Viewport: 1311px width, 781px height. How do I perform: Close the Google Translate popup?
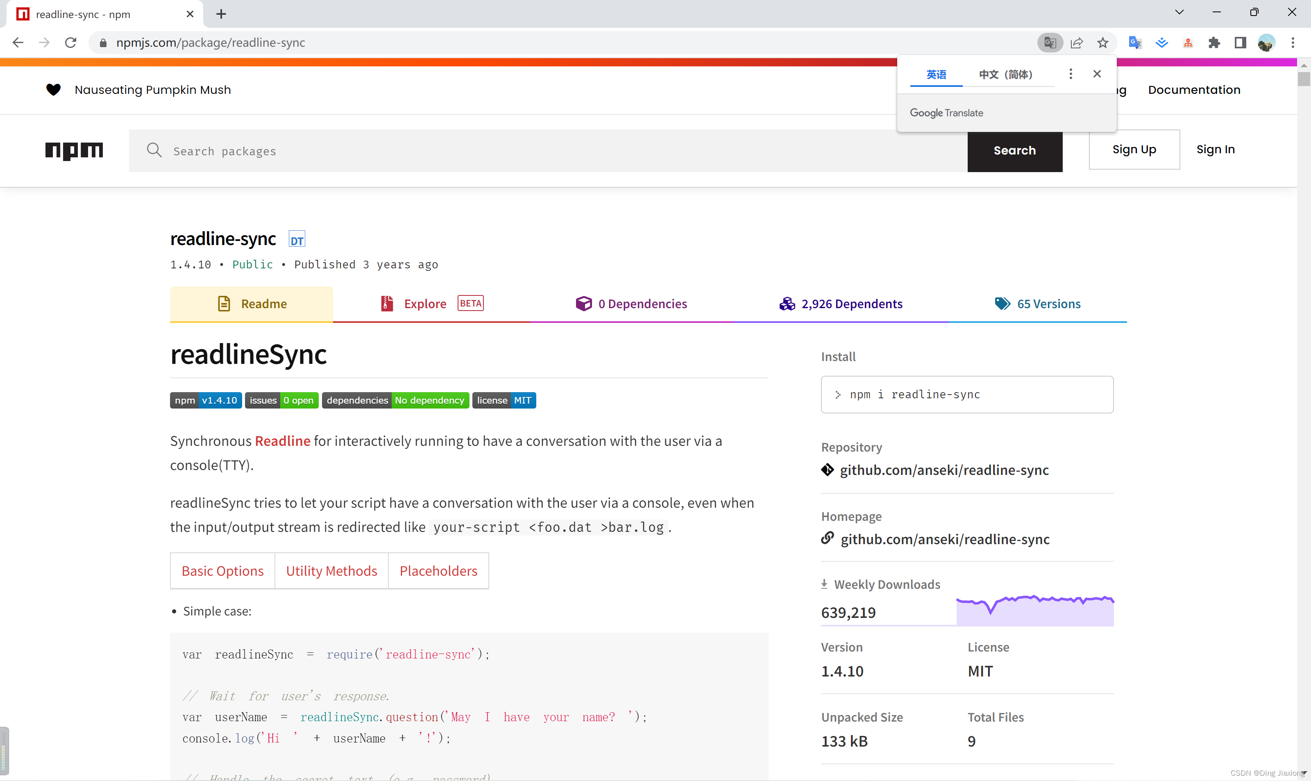click(x=1097, y=74)
